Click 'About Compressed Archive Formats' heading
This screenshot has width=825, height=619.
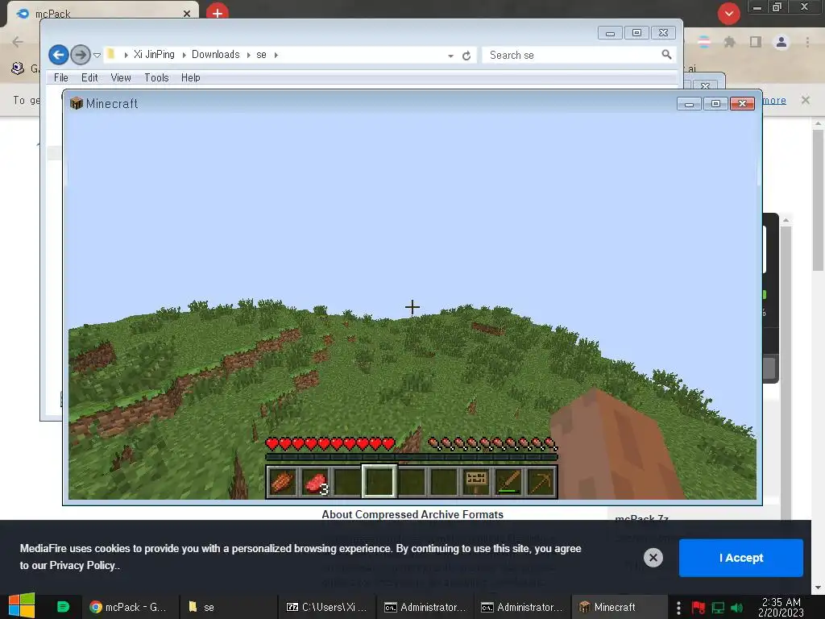[x=412, y=514]
